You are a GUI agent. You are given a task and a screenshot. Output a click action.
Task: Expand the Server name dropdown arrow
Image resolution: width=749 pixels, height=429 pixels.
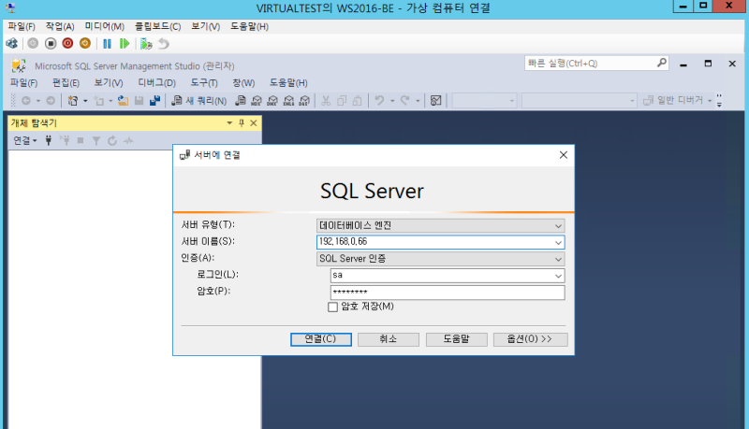click(558, 243)
